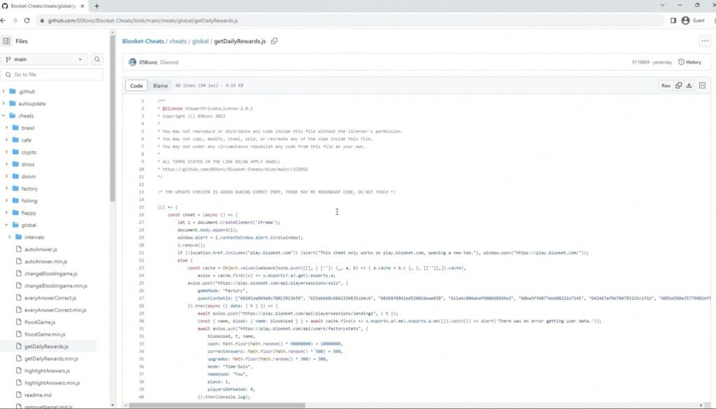The image size is (716, 409).
Task: Expand the crypto folder
Action: (6, 152)
